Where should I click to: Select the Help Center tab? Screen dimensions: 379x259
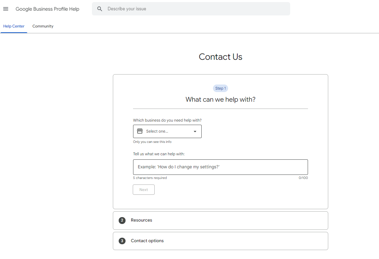tap(14, 26)
